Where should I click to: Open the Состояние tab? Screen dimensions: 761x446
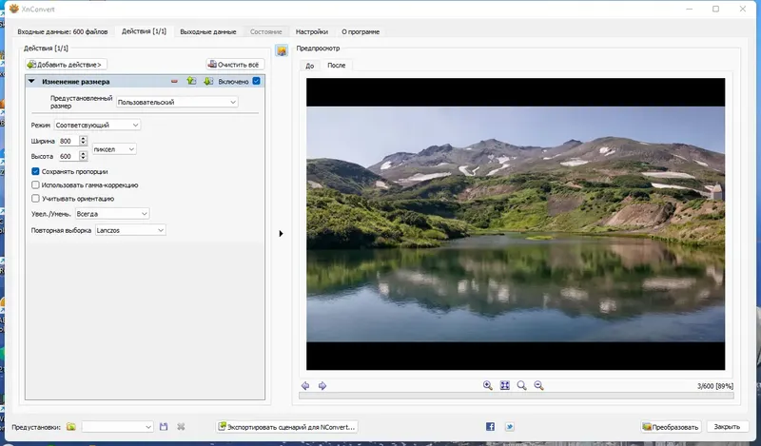pos(266,31)
